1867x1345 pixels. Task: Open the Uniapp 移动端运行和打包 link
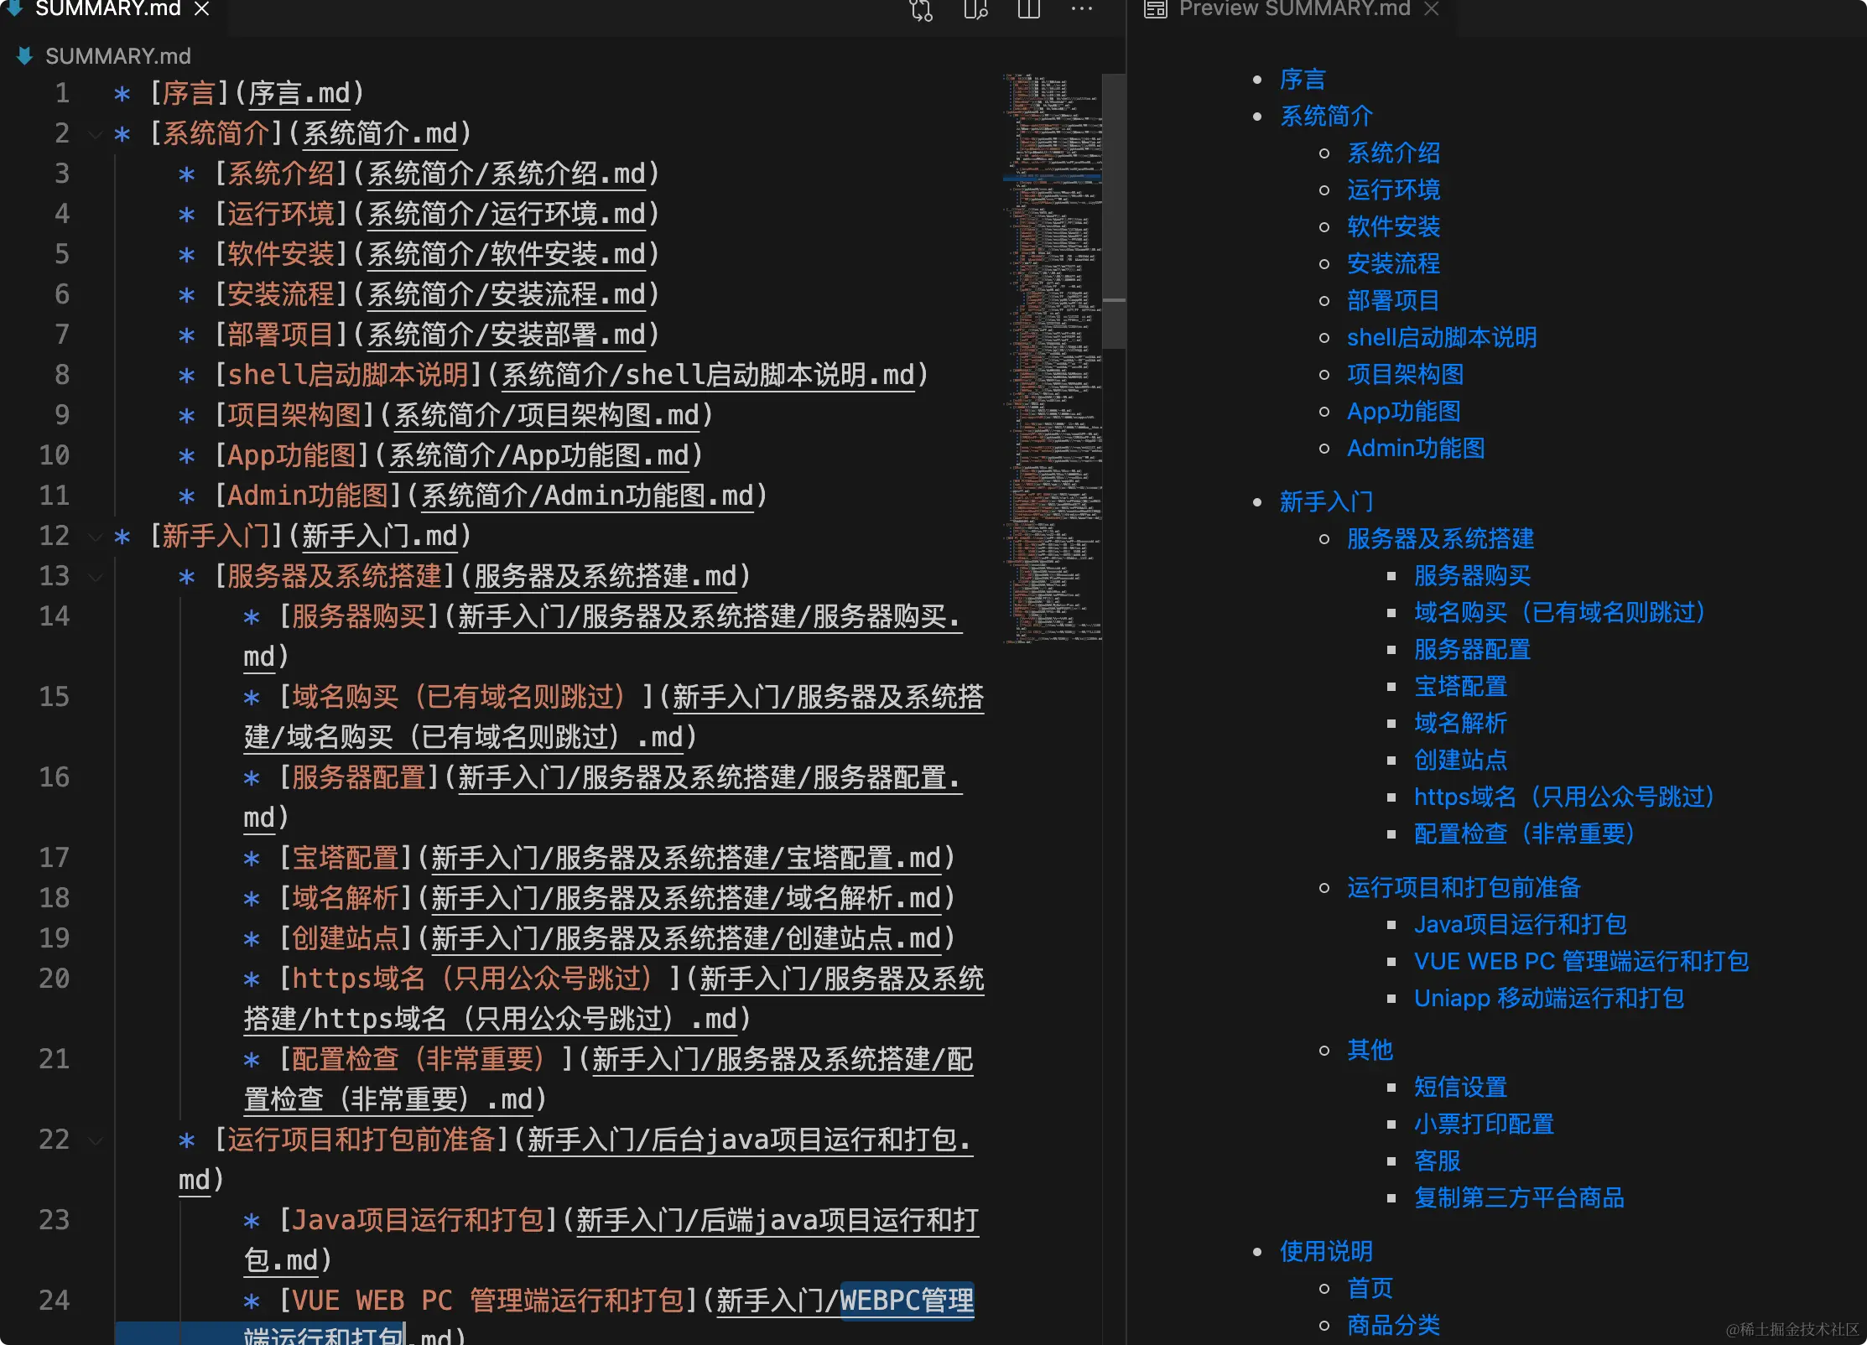tap(1548, 999)
